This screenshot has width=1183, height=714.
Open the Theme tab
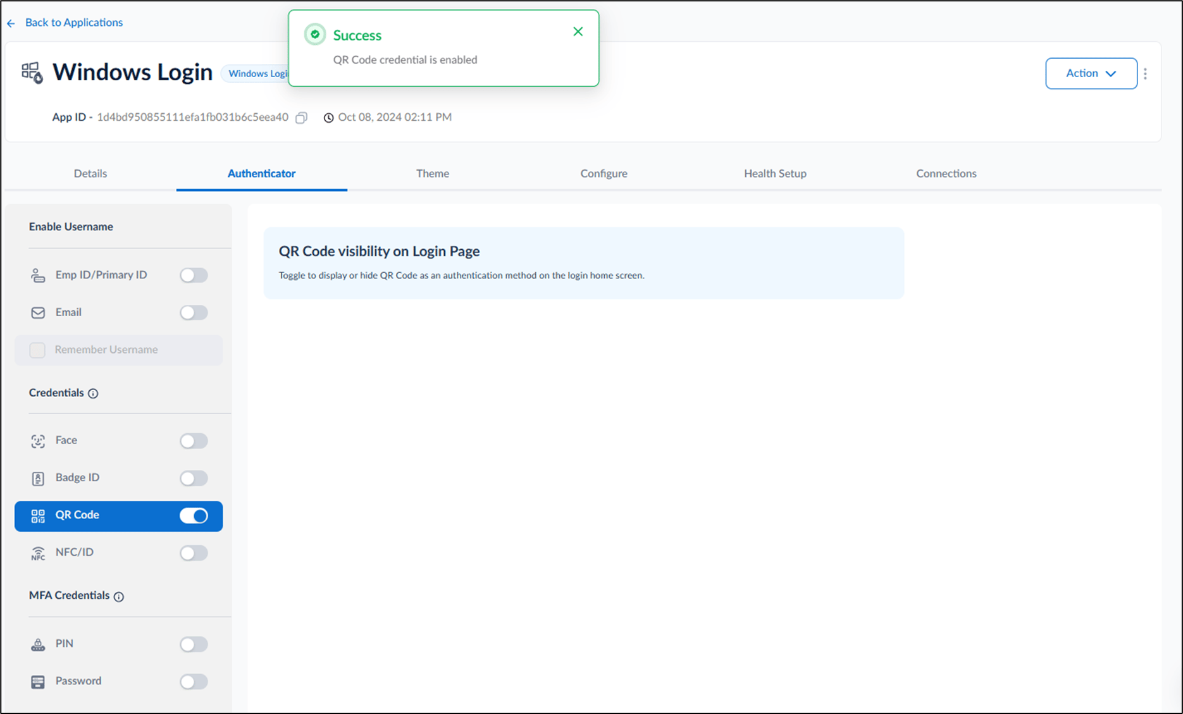coord(433,173)
